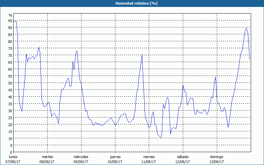Click the 95 value on the y-axis
This screenshot has height=165, width=264.
pos(10,21)
